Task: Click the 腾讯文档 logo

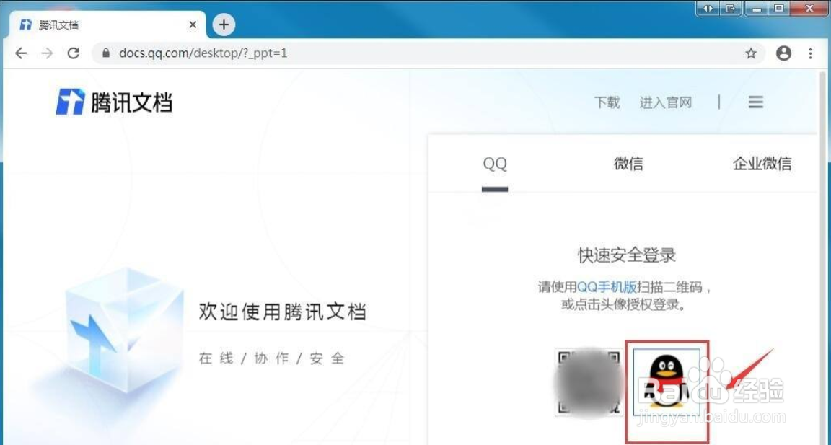Action: tap(114, 102)
